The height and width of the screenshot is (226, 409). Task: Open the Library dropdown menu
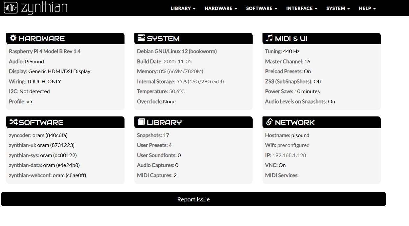point(183,9)
